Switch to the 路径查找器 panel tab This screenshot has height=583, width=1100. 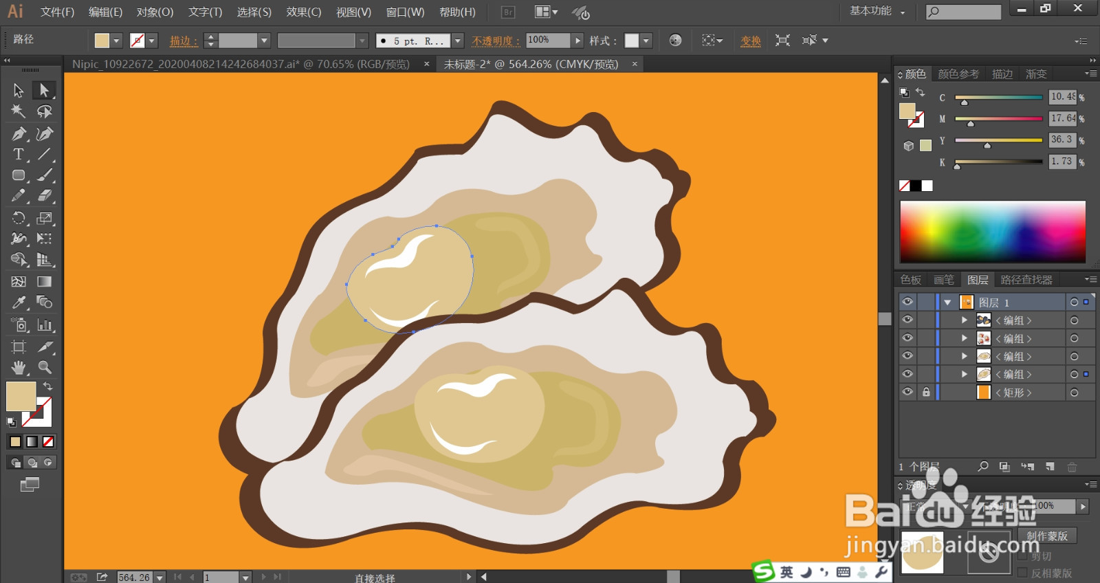[x=1026, y=280]
